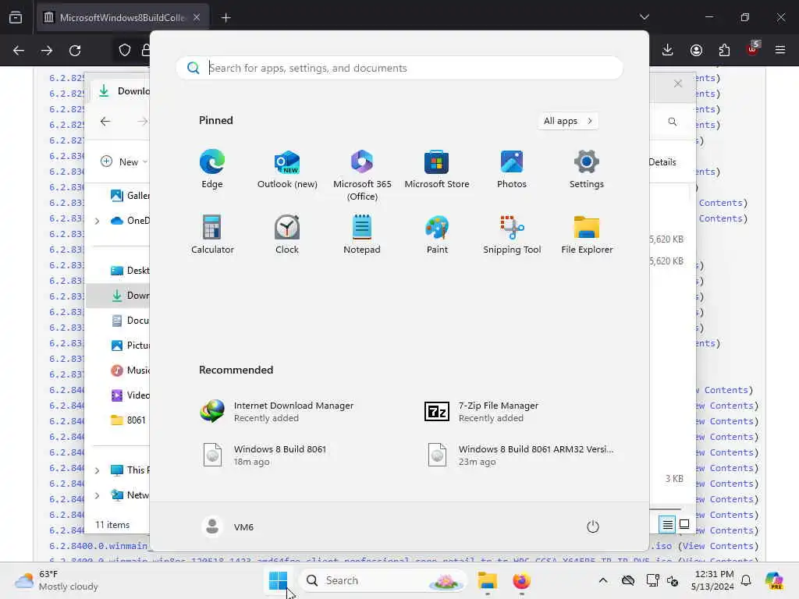Launch the Calculator app
This screenshot has height=599, width=799.
(x=212, y=234)
